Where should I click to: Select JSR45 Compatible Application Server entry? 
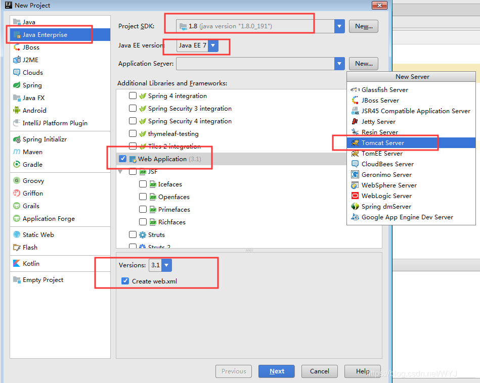pos(411,111)
